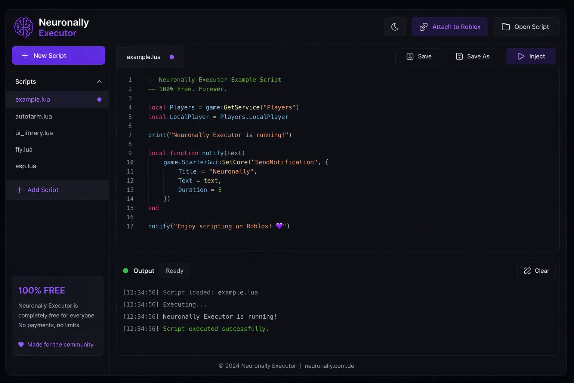The width and height of the screenshot is (574, 383).
Task: Click the Save button label
Action: tap(425, 56)
